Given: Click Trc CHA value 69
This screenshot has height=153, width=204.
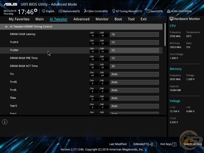Looking at the screenshot, I should pyautogui.click(x=92, y=76).
